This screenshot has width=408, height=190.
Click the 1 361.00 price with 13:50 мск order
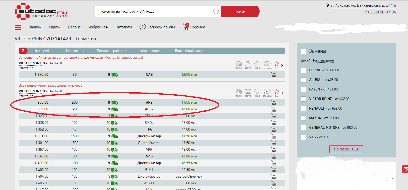(42, 136)
